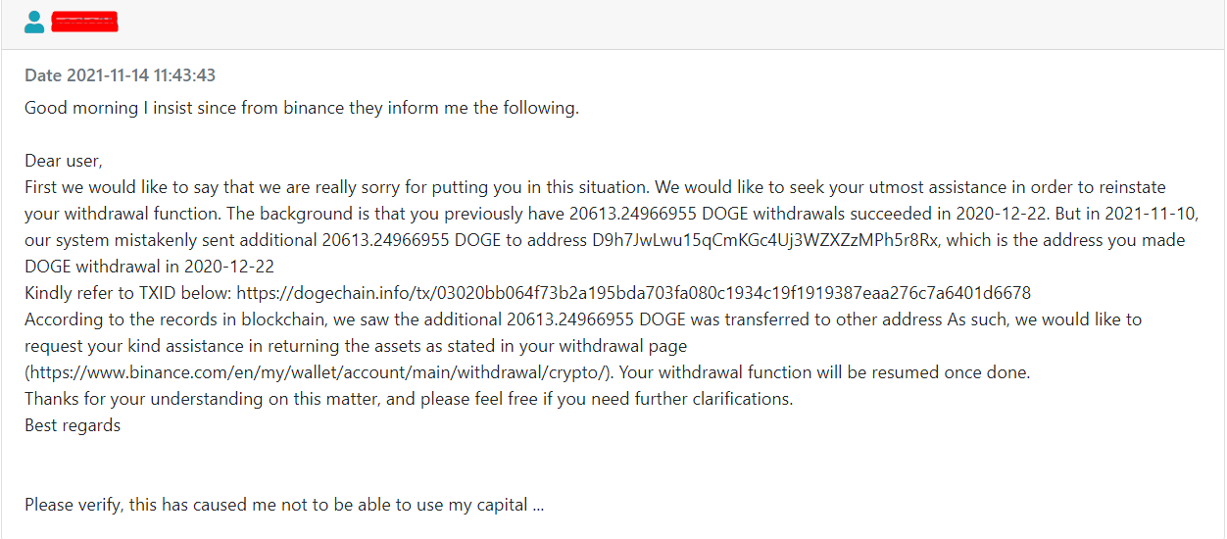
Task: Click the user avatar icon
Action: click(34, 22)
